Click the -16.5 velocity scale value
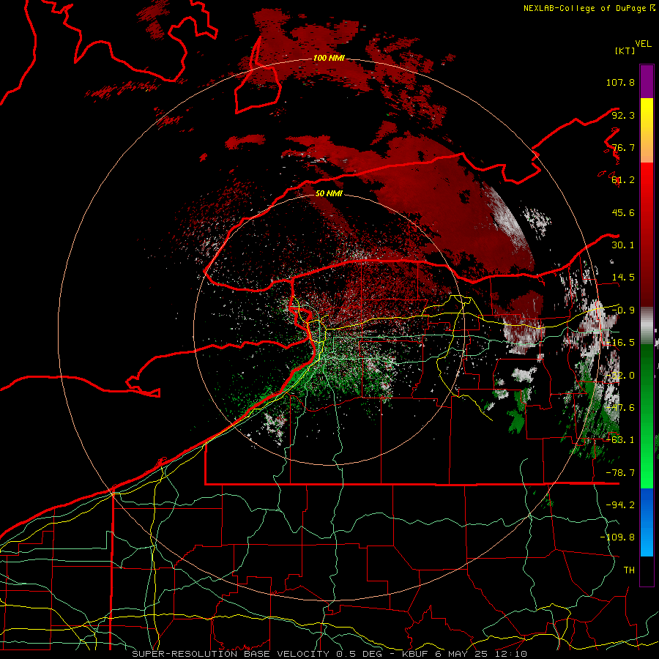 [x=620, y=343]
